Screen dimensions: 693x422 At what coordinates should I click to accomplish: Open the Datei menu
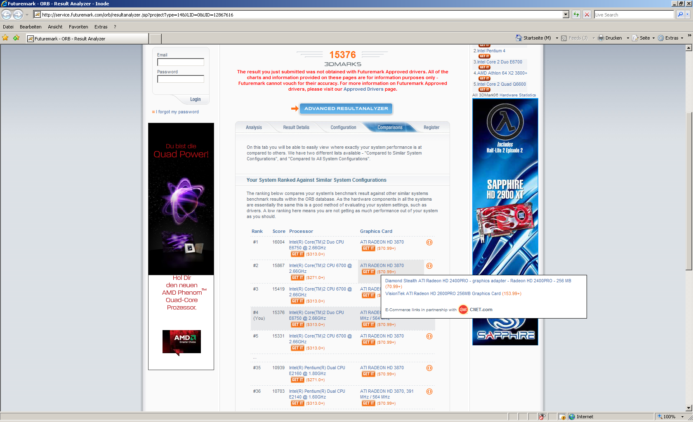click(x=8, y=27)
